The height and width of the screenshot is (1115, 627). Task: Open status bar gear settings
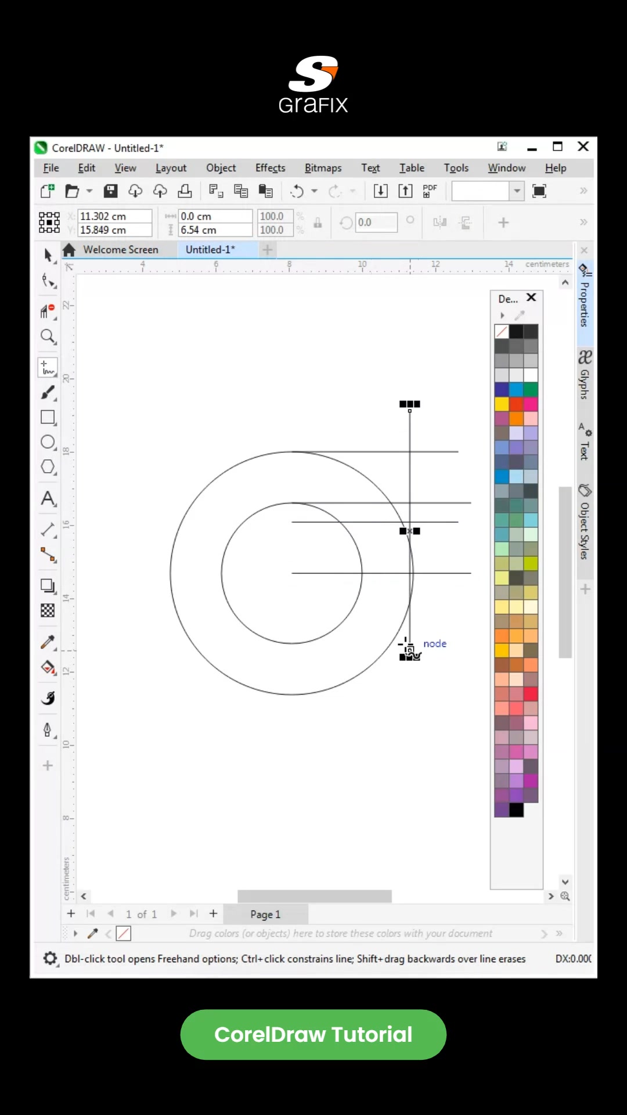51,959
